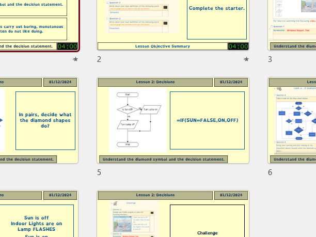Click the 04:00 timer on slide 2
This screenshot has width=316, height=237.
tap(238, 46)
